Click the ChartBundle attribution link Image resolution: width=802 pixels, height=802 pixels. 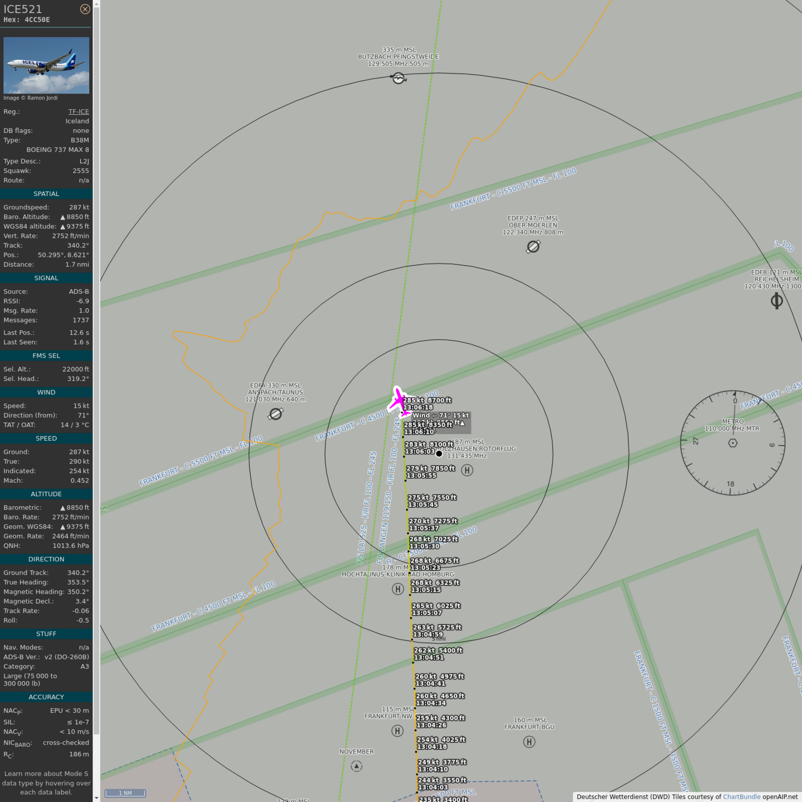pyautogui.click(x=741, y=796)
